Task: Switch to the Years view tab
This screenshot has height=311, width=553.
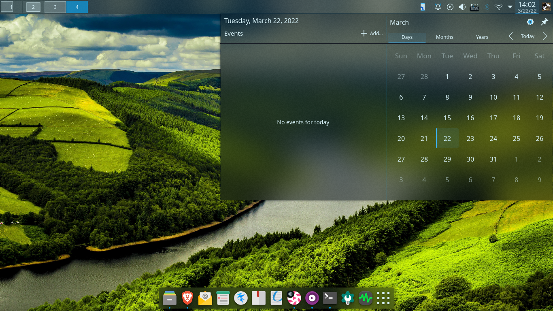Action: [482, 37]
